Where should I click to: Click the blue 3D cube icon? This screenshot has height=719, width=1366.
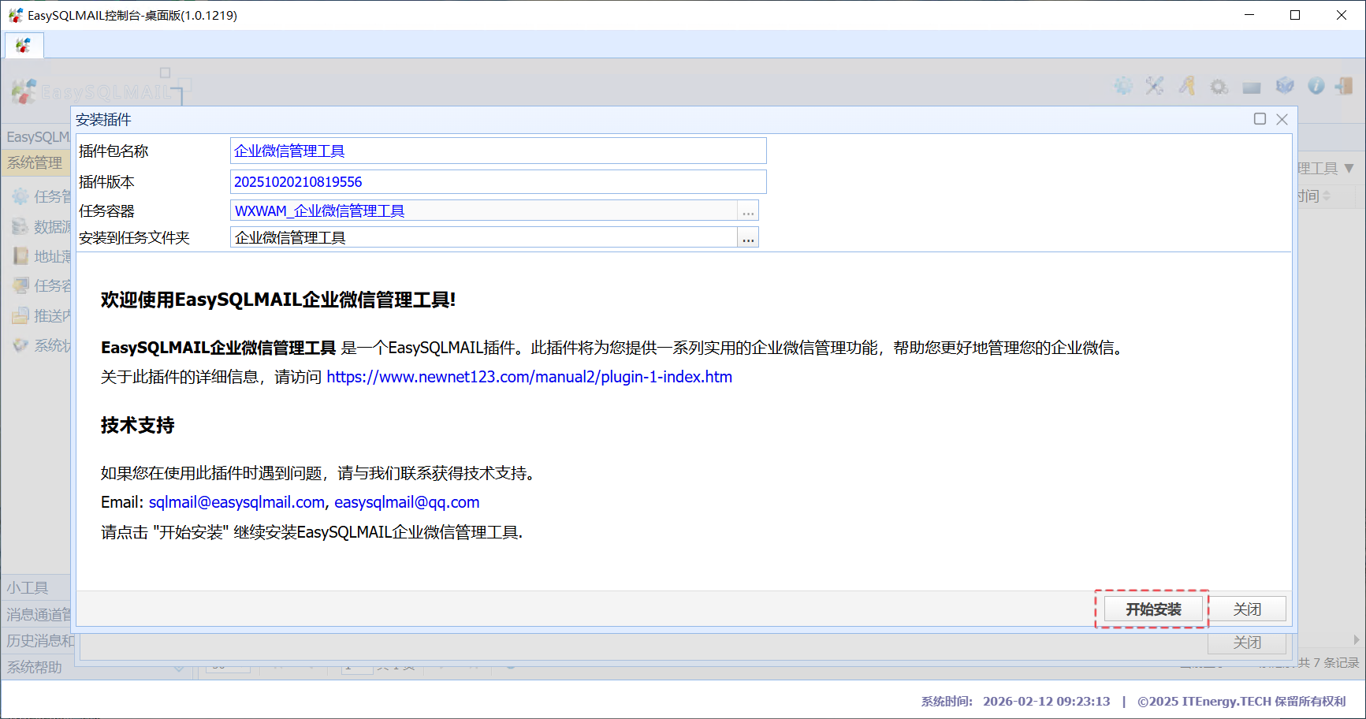click(1285, 86)
